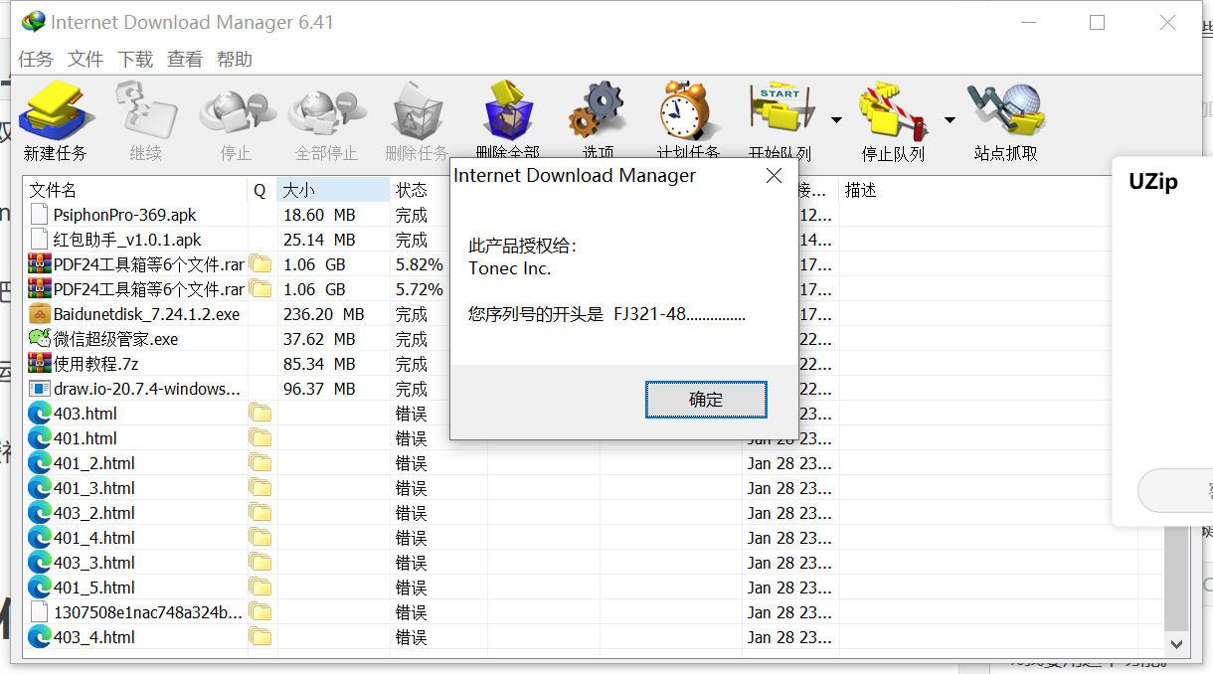This screenshot has height=674, width=1213.
Task: Click the Q column header
Action: coord(261,190)
